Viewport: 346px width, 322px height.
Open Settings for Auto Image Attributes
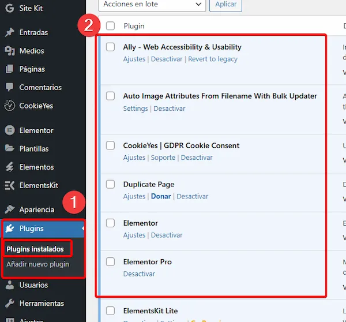click(136, 108)
